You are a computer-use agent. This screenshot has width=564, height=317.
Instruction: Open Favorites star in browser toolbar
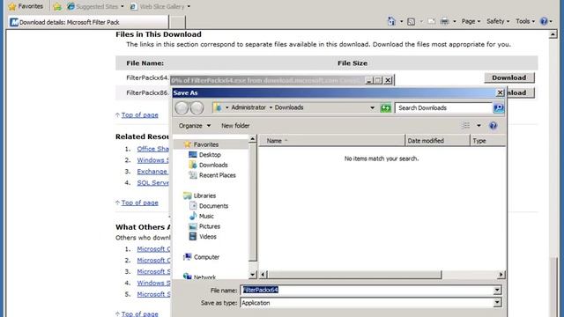pos(26,6)
